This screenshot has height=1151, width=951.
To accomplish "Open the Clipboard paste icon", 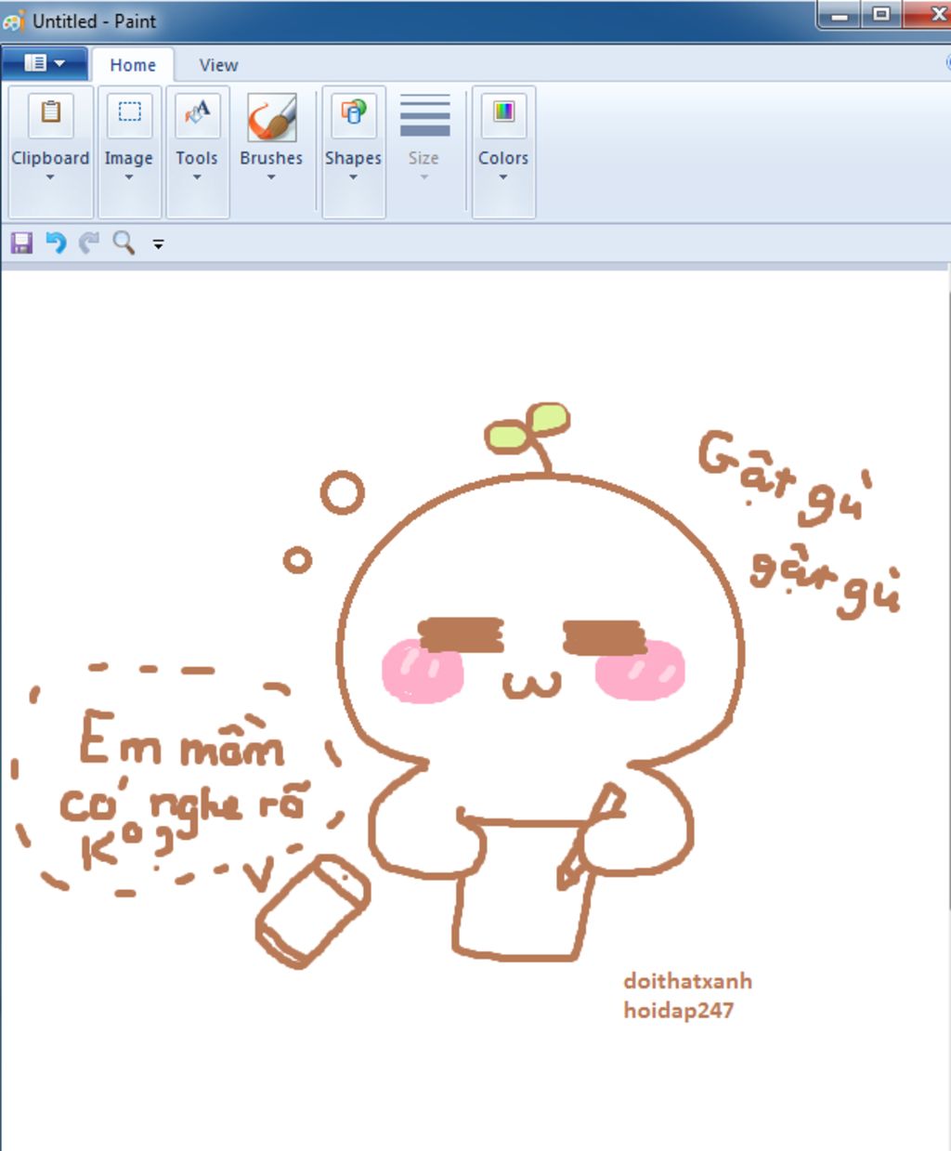I will pyautogui.click(x=50, y=114).
